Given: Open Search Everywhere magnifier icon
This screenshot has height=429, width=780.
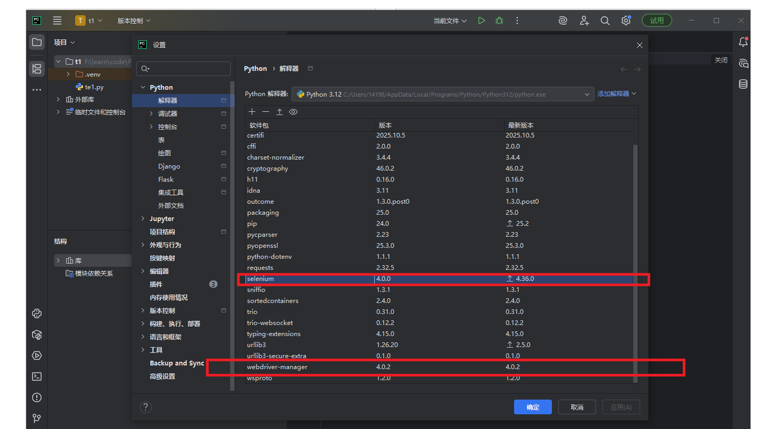Looking at the screenshot, I should [x=605, y=20].
